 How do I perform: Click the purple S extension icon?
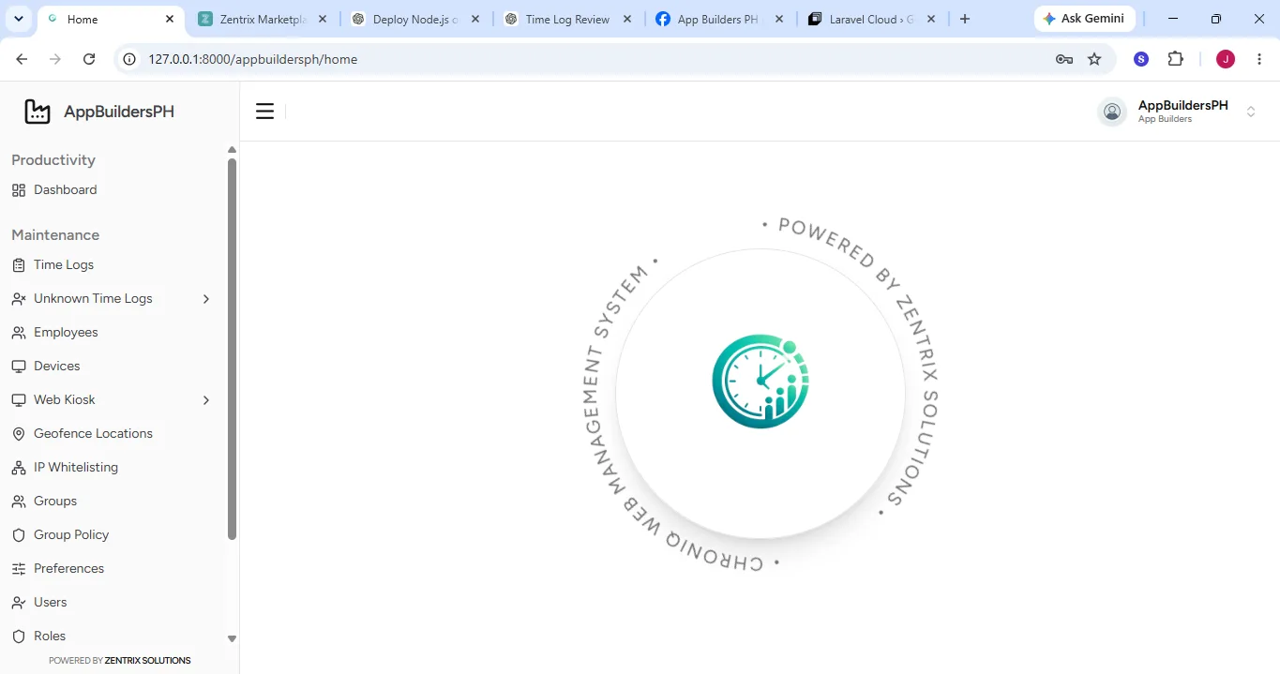tap(1141, 59)
